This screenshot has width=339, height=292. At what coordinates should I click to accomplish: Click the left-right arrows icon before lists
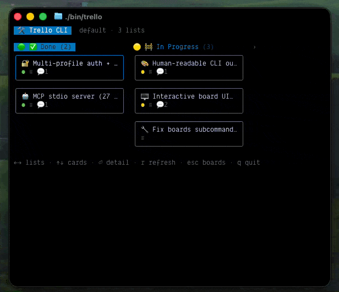coord(18,163)
